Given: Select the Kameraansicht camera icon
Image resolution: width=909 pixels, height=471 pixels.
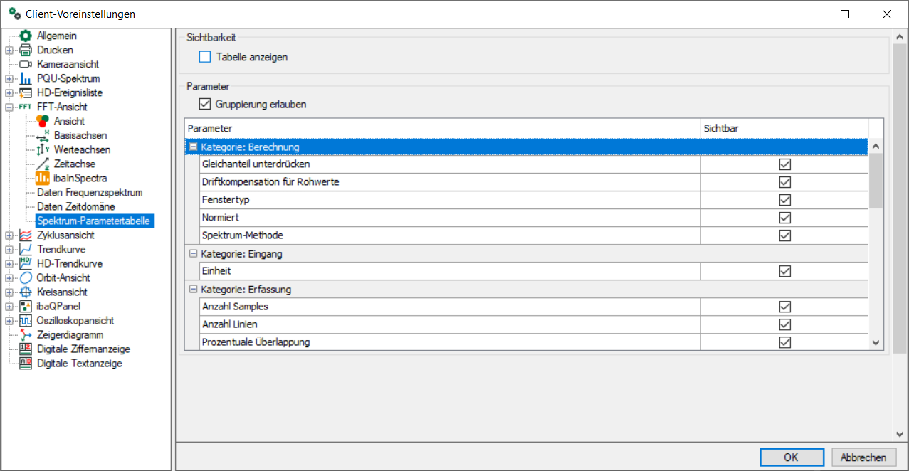Looking at the screenshot, I should point(26,64).
